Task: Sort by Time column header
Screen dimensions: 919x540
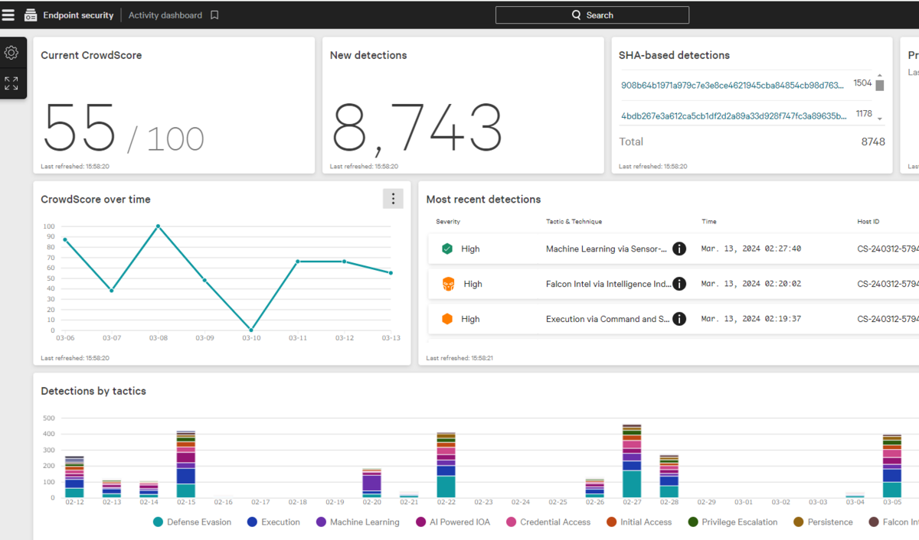Action: point(709,222)
